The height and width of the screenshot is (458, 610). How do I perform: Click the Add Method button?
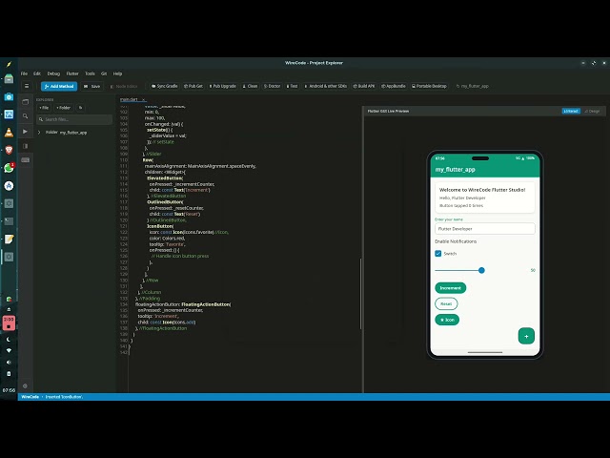click(59, 86)
